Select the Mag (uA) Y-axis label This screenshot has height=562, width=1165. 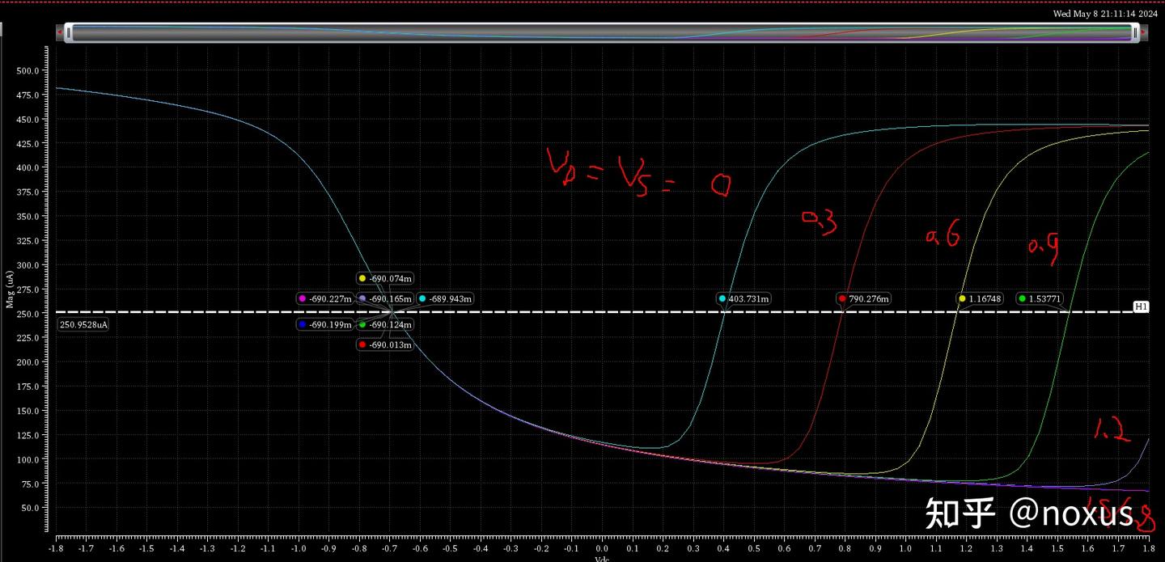coord(11,289)
